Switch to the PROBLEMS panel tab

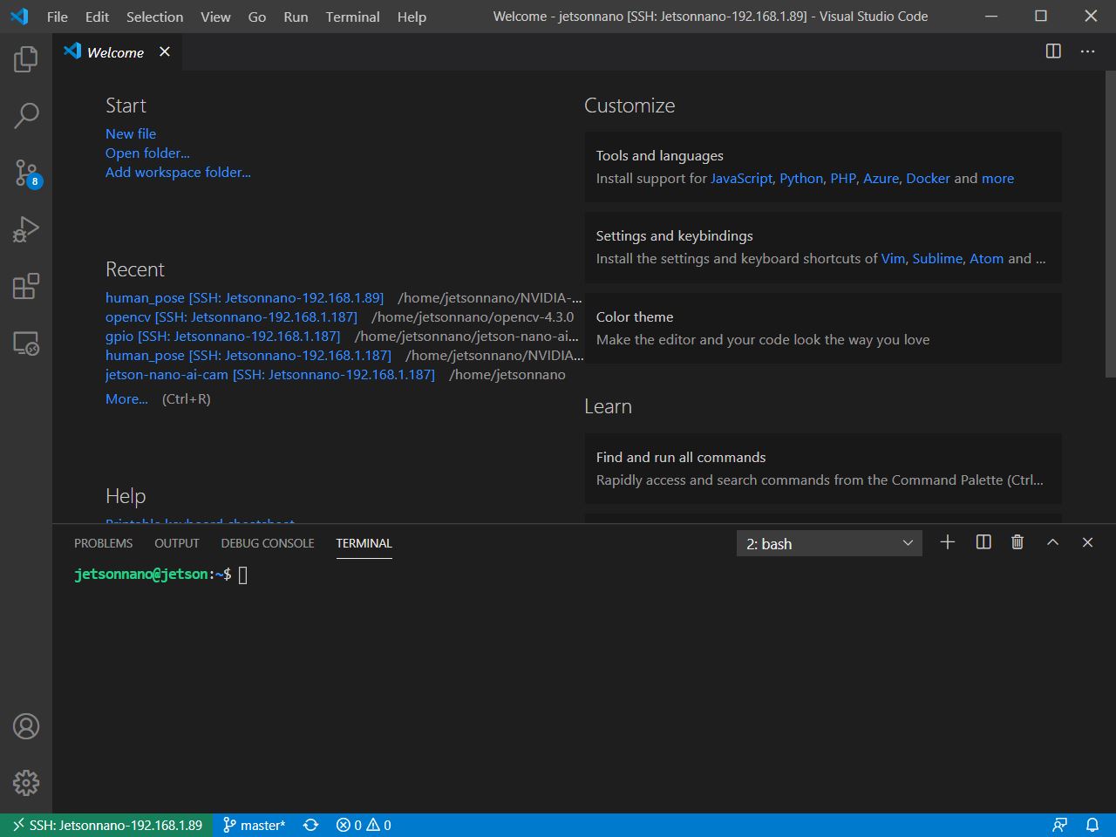click(x=104, y=543)
